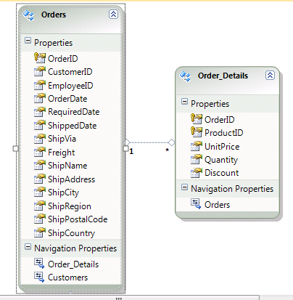This screenshot has height=300, width=293.
Task: Click the Customers navigation property icon
Action: [39, 277]
